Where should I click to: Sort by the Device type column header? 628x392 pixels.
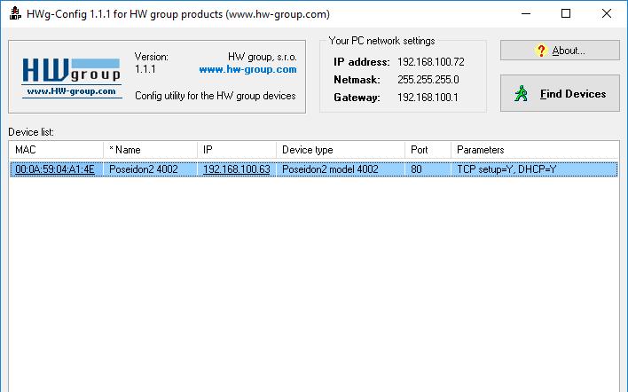pyautogui.click(x=341, y=150)
